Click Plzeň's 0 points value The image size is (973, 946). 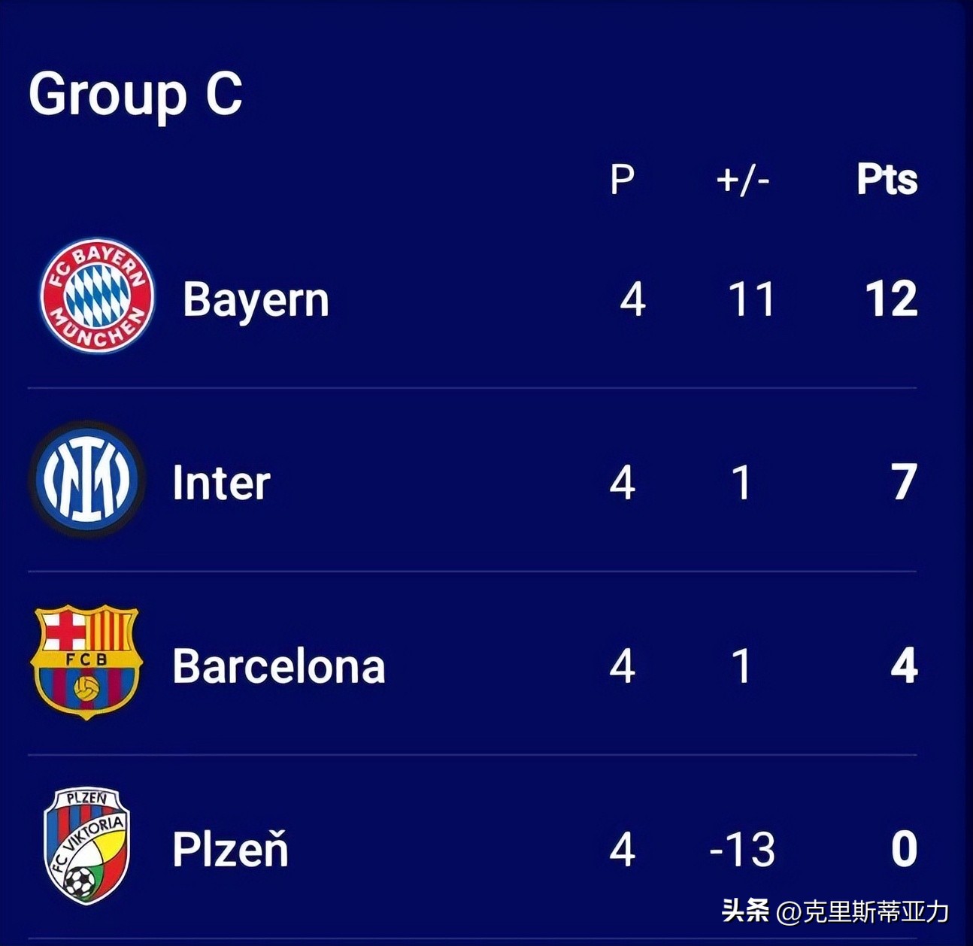click(x=904, y=850)
